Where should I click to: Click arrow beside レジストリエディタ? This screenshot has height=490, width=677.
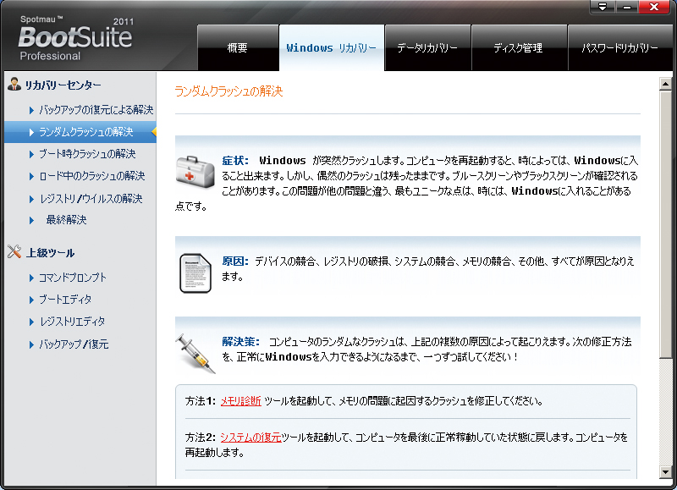pos(31,322)
